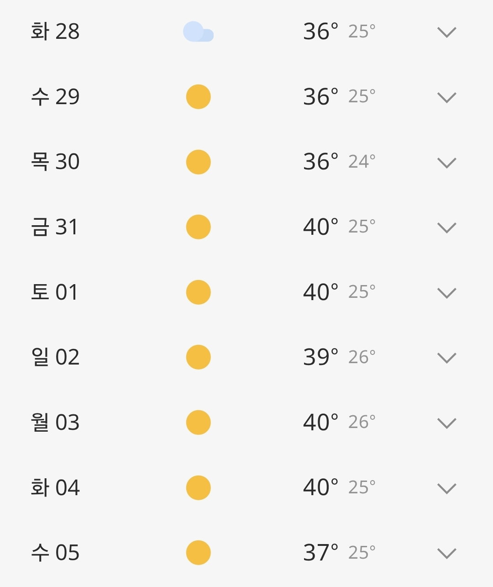Click the sun icon for 일 02

[x=199, y=357]
